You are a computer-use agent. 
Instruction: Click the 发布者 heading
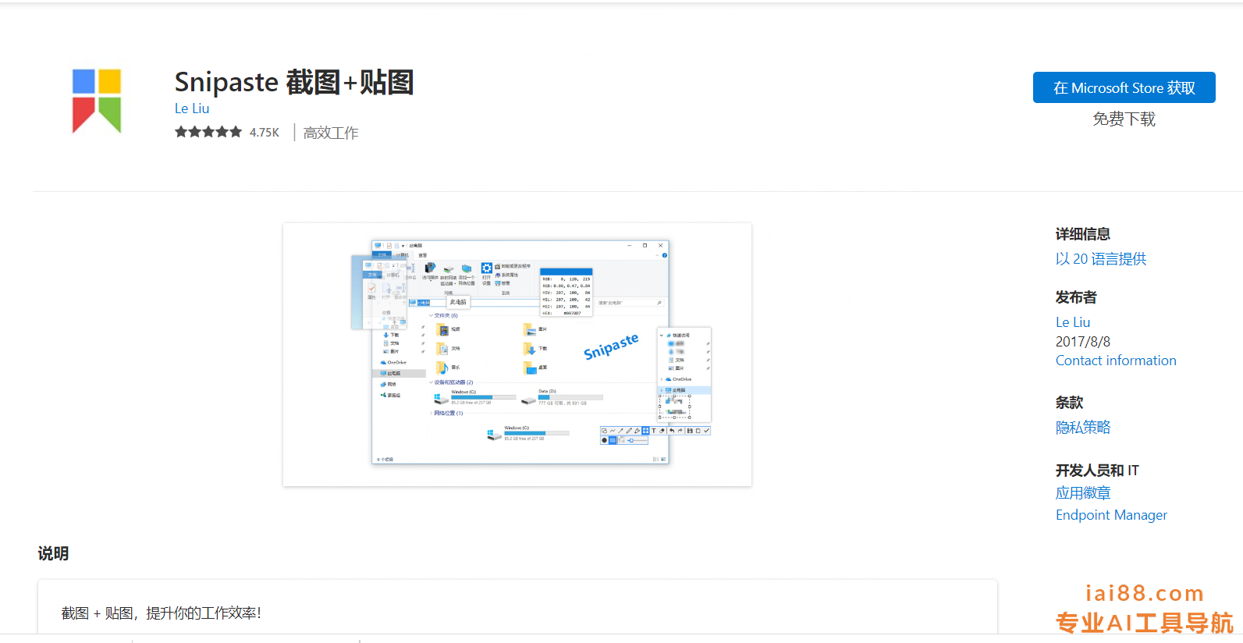[1076, 297]
